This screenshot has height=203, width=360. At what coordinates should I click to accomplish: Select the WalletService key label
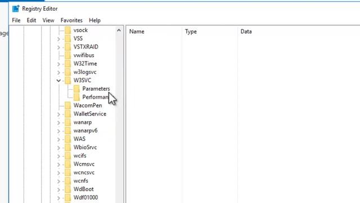90,114
